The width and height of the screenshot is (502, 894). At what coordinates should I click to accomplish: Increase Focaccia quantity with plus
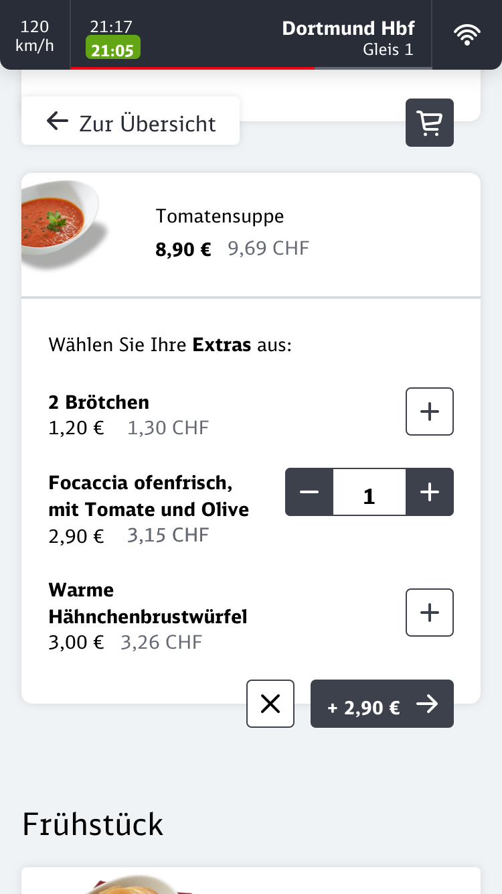[x=429, y=492]
